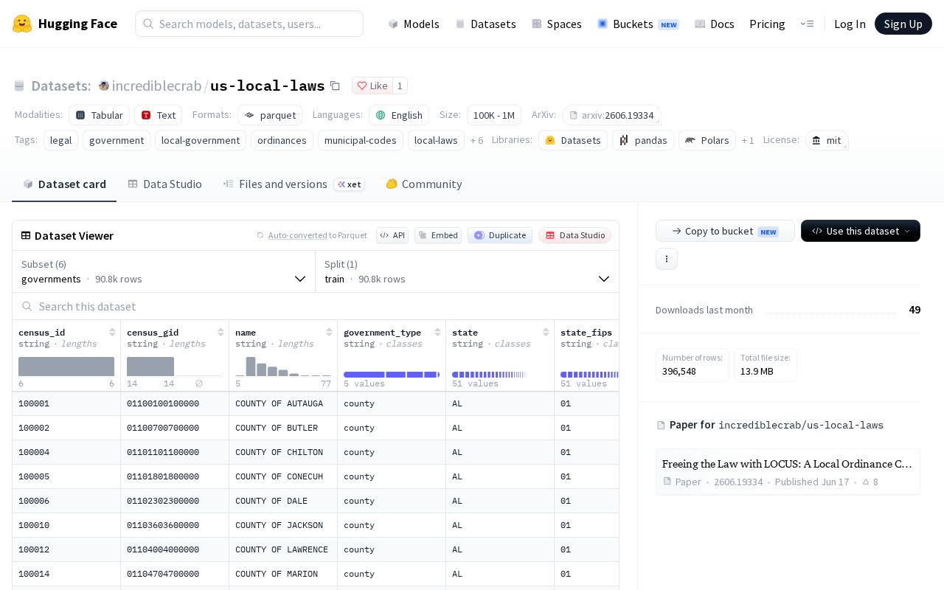Click the Log In link
Viewport: 944px width, 590px height.
[x=850, y=24]
